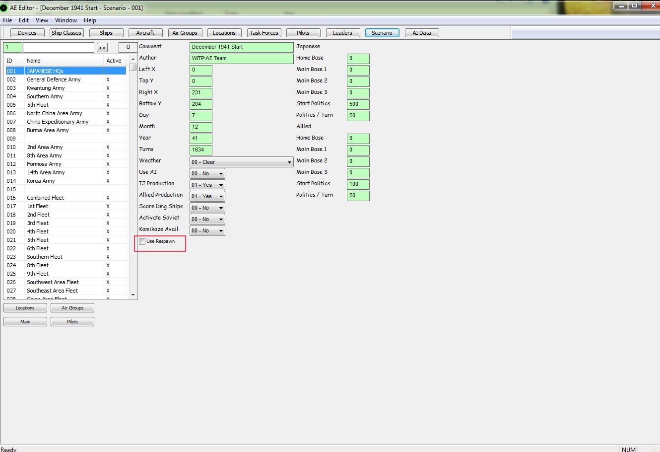This screenshot has width=660, height=452.
Task: Click the Japanese Start Politics field
Action: pyautogui.click(x=358, y=104)
